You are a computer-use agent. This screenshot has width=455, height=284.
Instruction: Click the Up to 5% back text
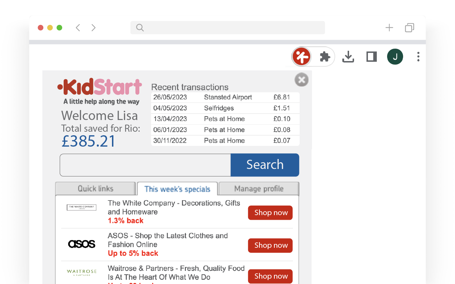tap(133, 253)
